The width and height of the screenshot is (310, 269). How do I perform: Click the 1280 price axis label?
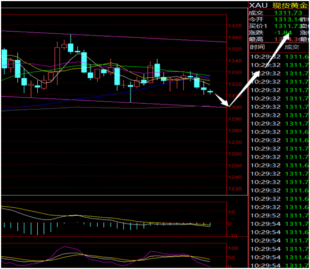(235, 131)
